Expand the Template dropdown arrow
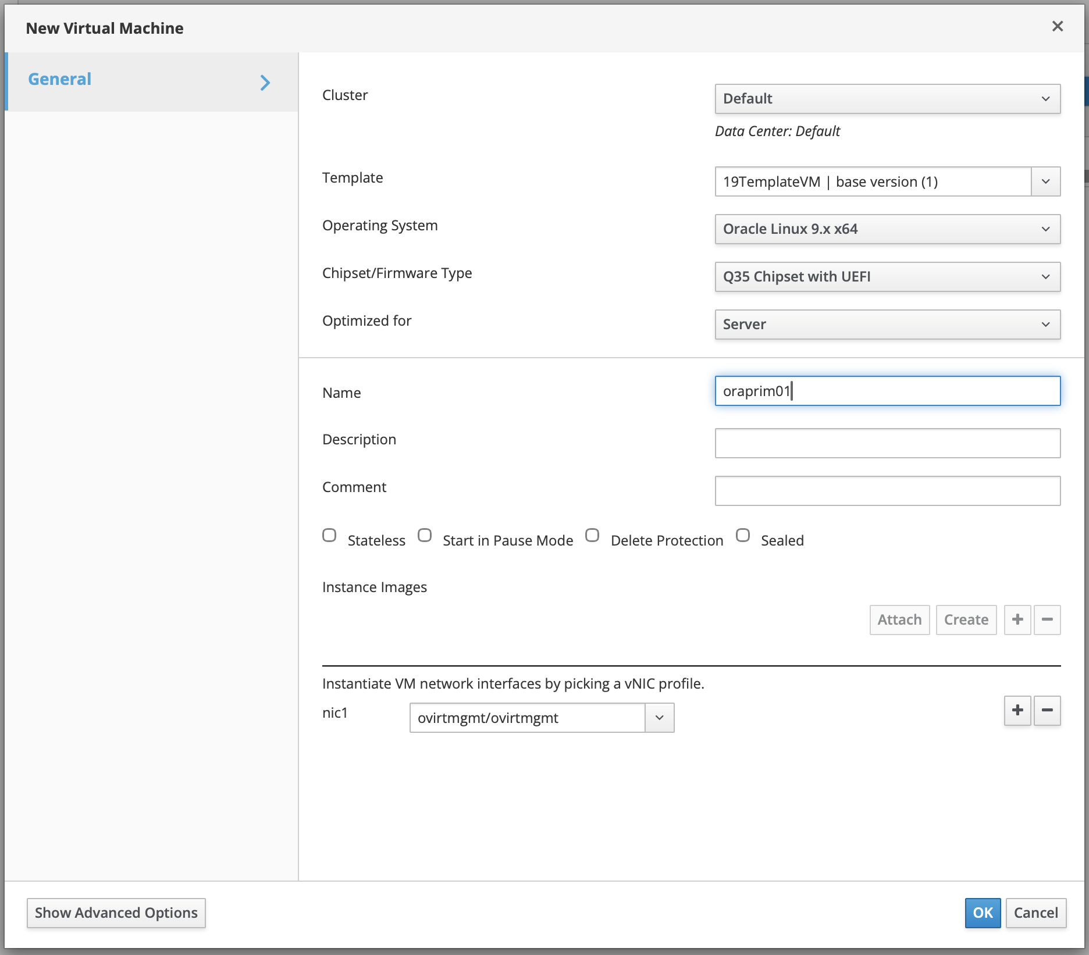Screen dimensions: 1089x955 point(1046,181)
